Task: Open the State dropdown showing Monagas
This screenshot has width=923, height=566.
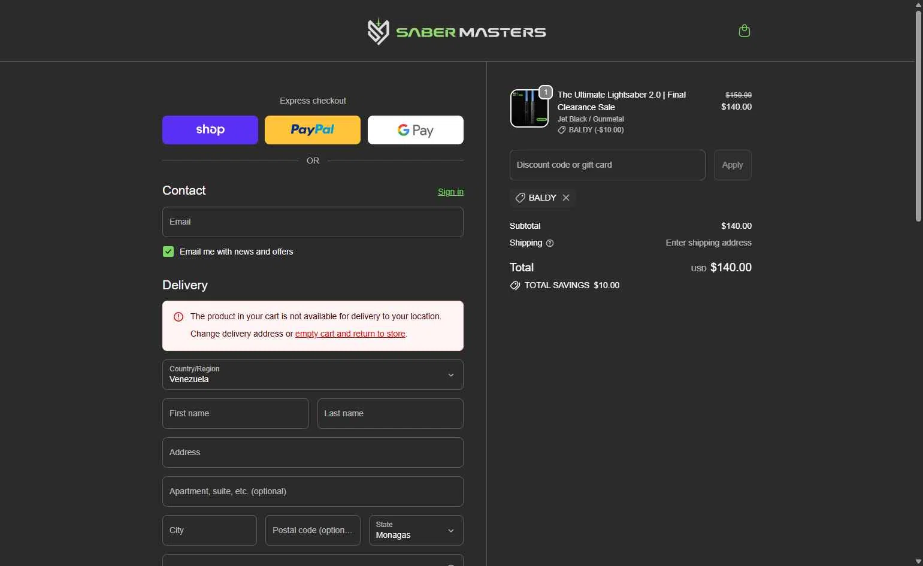Action: [x=416, y=530]
